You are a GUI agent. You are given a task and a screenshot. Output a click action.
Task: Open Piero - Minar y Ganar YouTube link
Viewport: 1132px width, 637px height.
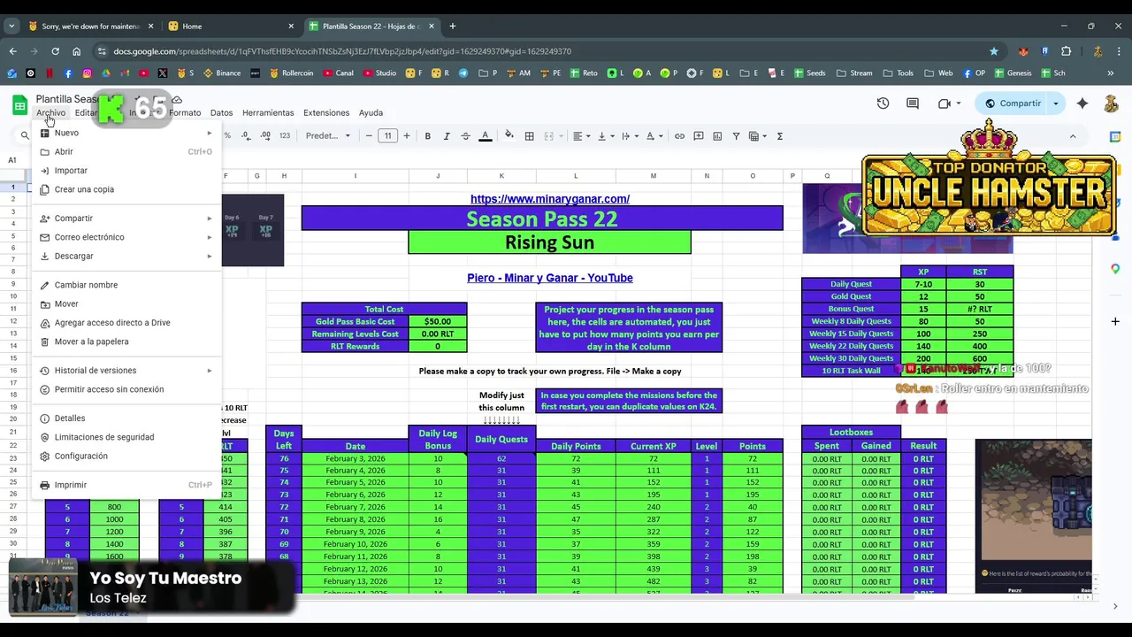pyautogui.click(x=550, y=278)
